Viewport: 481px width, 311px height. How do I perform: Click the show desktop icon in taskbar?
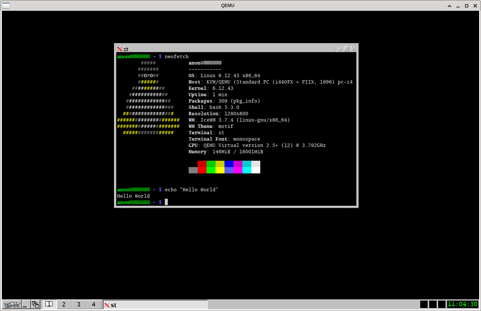click(26, 304)
